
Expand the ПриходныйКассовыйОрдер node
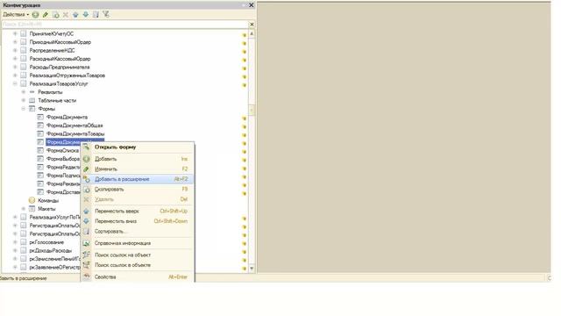coord(15,42)
